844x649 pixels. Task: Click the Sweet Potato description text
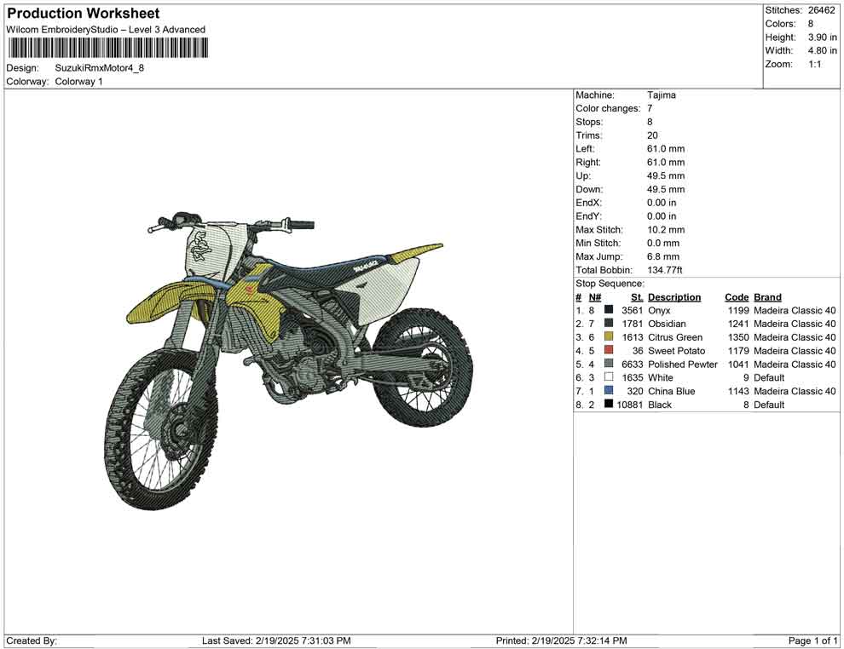point(677,351)
